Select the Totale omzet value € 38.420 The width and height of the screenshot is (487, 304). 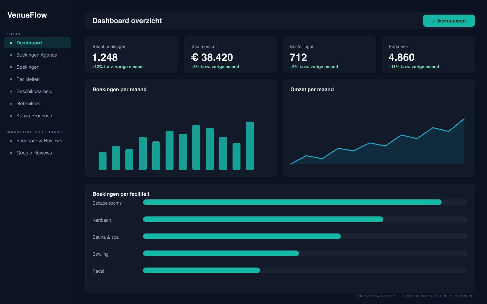coord(212,57)
